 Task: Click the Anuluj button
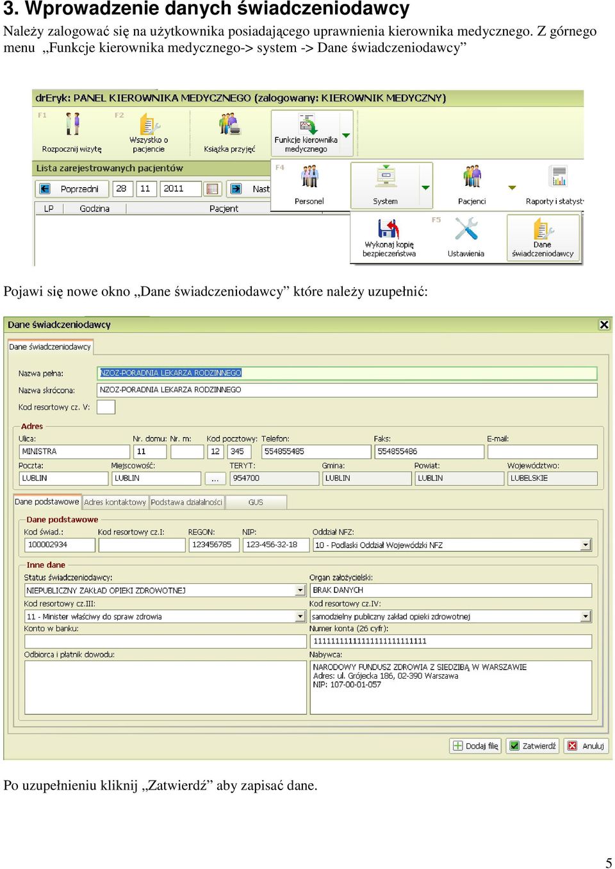click(586, 746)
